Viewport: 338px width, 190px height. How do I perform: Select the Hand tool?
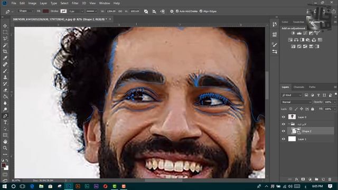coord(5,141)
